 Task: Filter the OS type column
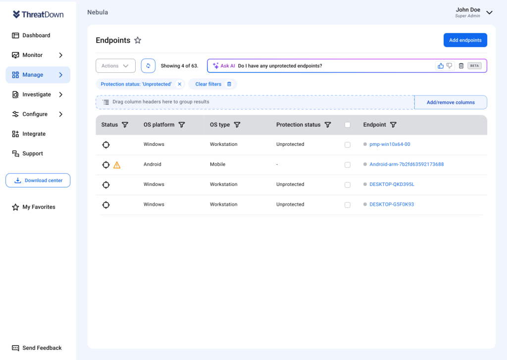pos(237,125)
